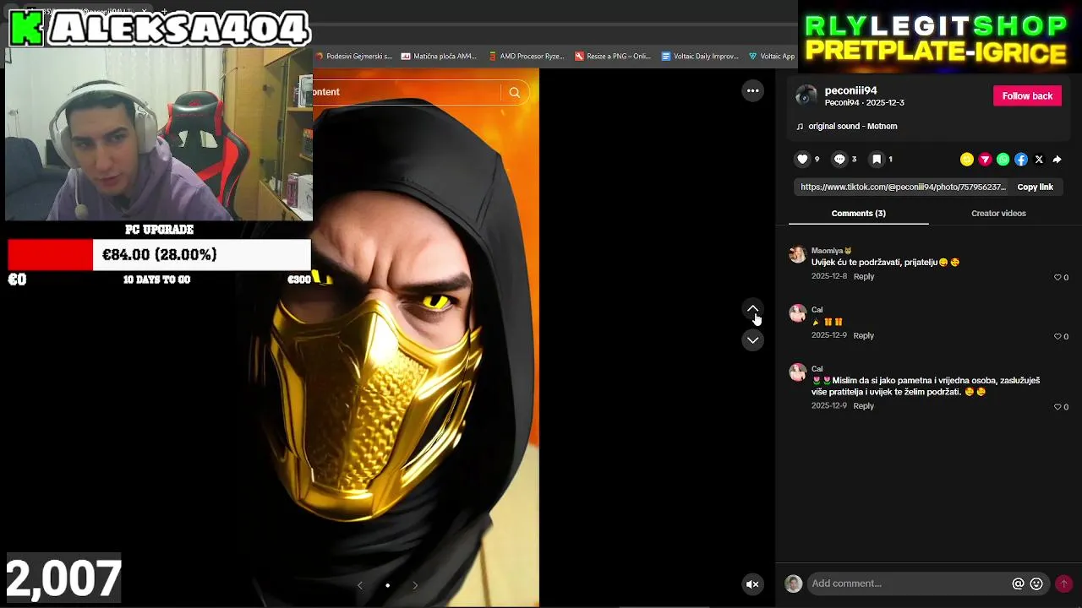Like Cal's 'Mislim da si jako pametna' comment
The image size is (1082, 608).
(1057, 406)
